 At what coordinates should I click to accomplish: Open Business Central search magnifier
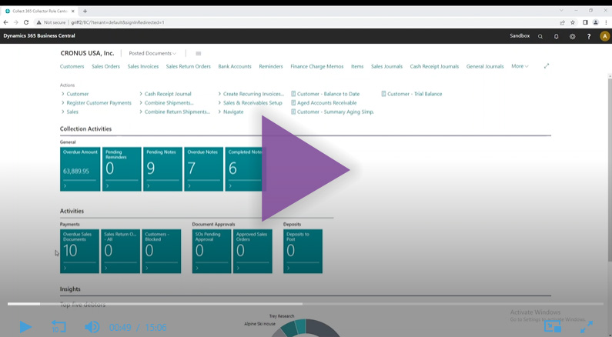tap(540, 36)
